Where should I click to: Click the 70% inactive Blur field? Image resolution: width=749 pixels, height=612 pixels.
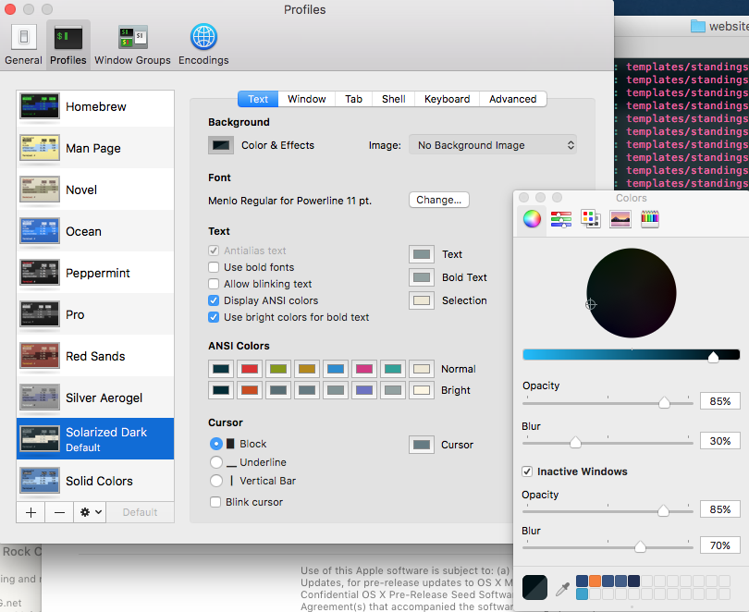(x=719, y=545)
